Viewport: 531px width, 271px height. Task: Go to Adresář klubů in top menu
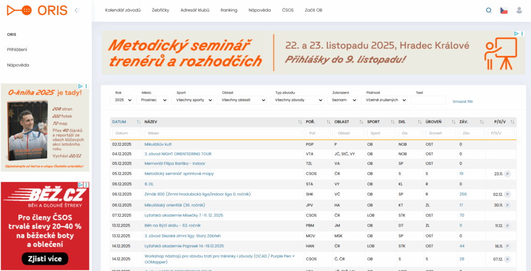pyautogui.click(x=195, y=10)
